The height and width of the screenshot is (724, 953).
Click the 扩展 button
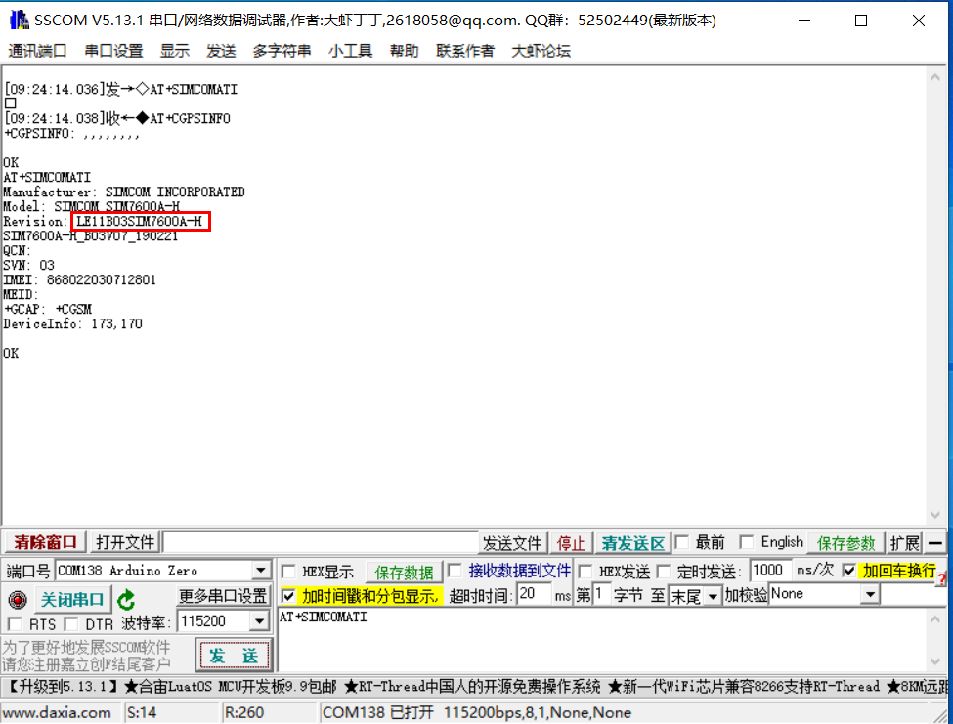pos(904,543)
